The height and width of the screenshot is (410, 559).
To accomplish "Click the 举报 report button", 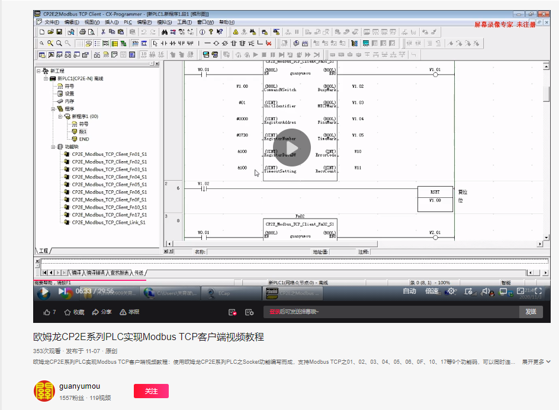I will [130, 312].
